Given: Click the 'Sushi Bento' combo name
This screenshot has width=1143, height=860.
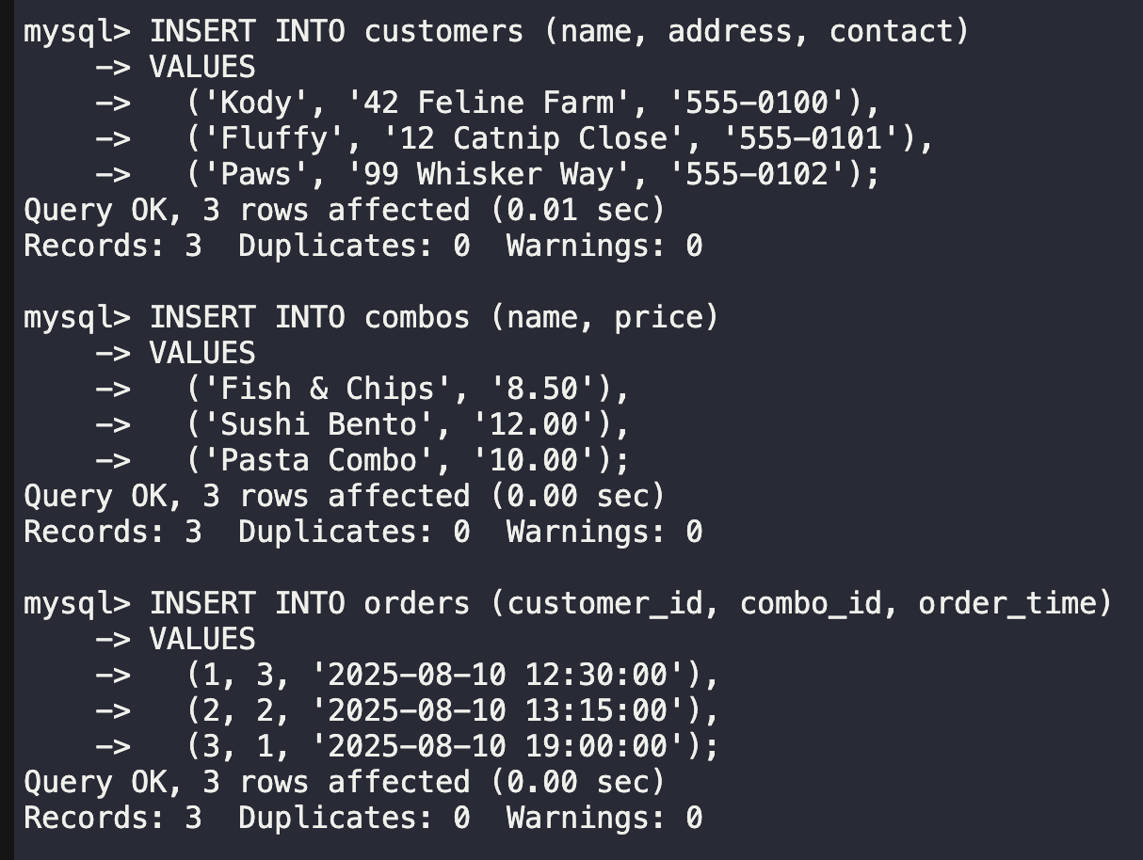Looking at the screenshot, I should click(x=318, y=424).
